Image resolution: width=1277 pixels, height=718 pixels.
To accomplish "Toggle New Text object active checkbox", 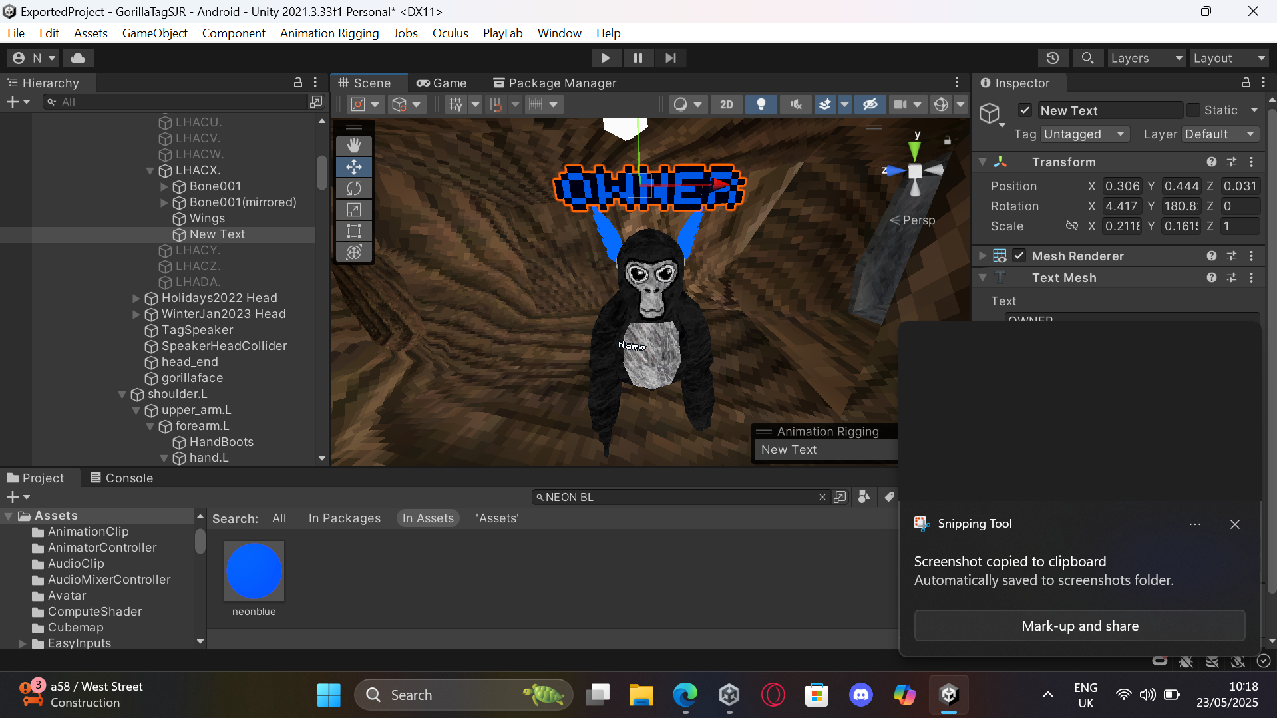I will (x=1025, y=110).
